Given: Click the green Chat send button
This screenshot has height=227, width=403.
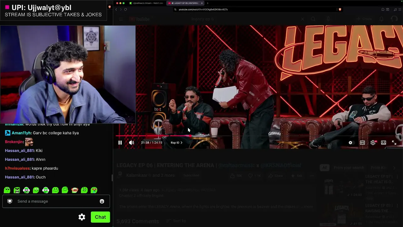Looking at the screenshot, I should point(100,217).
